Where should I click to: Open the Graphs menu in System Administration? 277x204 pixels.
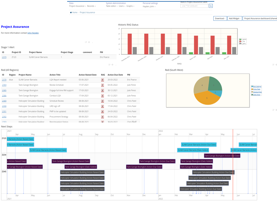pos(130,6)
